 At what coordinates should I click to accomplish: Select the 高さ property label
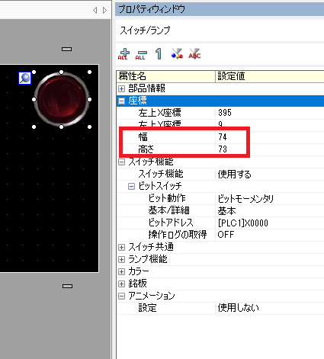(146, 149)
